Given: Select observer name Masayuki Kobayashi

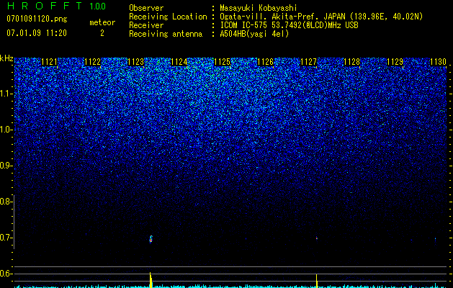Looking at the screenshot, I should tap(259, 8).
